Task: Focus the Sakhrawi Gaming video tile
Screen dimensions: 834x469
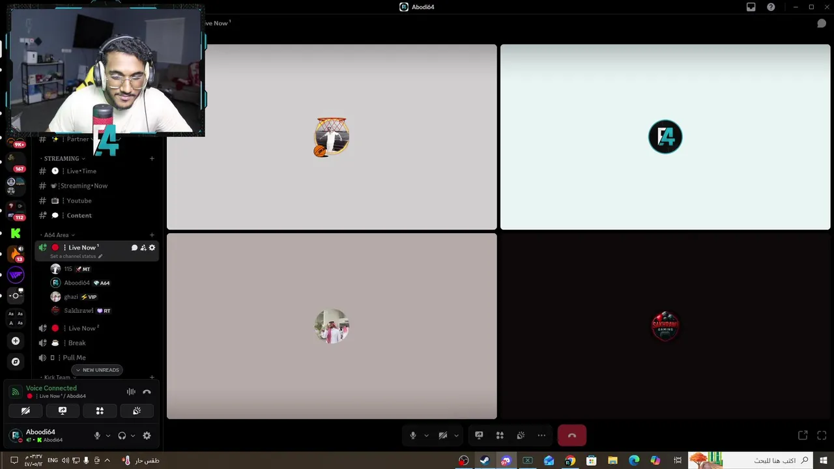Action: pos(665,326)
